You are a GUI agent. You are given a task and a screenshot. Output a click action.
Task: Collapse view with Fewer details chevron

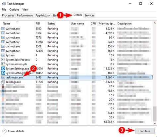4,131
